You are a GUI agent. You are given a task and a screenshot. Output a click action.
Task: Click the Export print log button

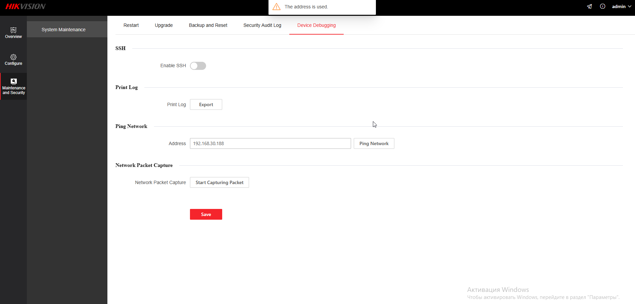tap(206, 104)
